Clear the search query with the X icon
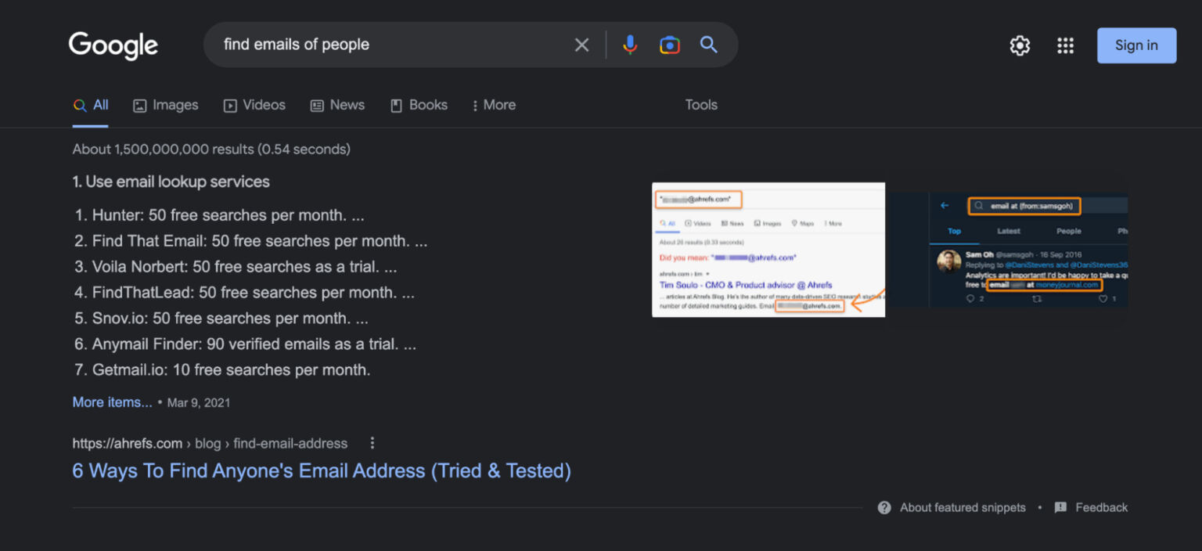The height and width of the screenshot is (551, 1202). pos(581,45)
